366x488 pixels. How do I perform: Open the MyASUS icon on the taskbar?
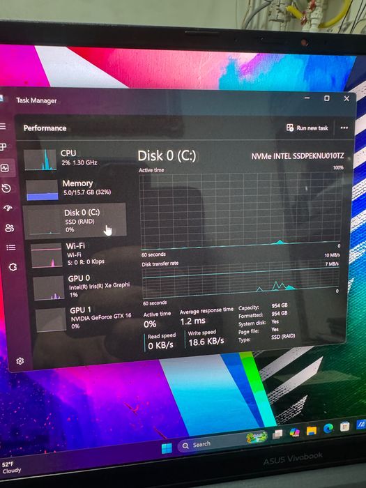pos(361,424)
